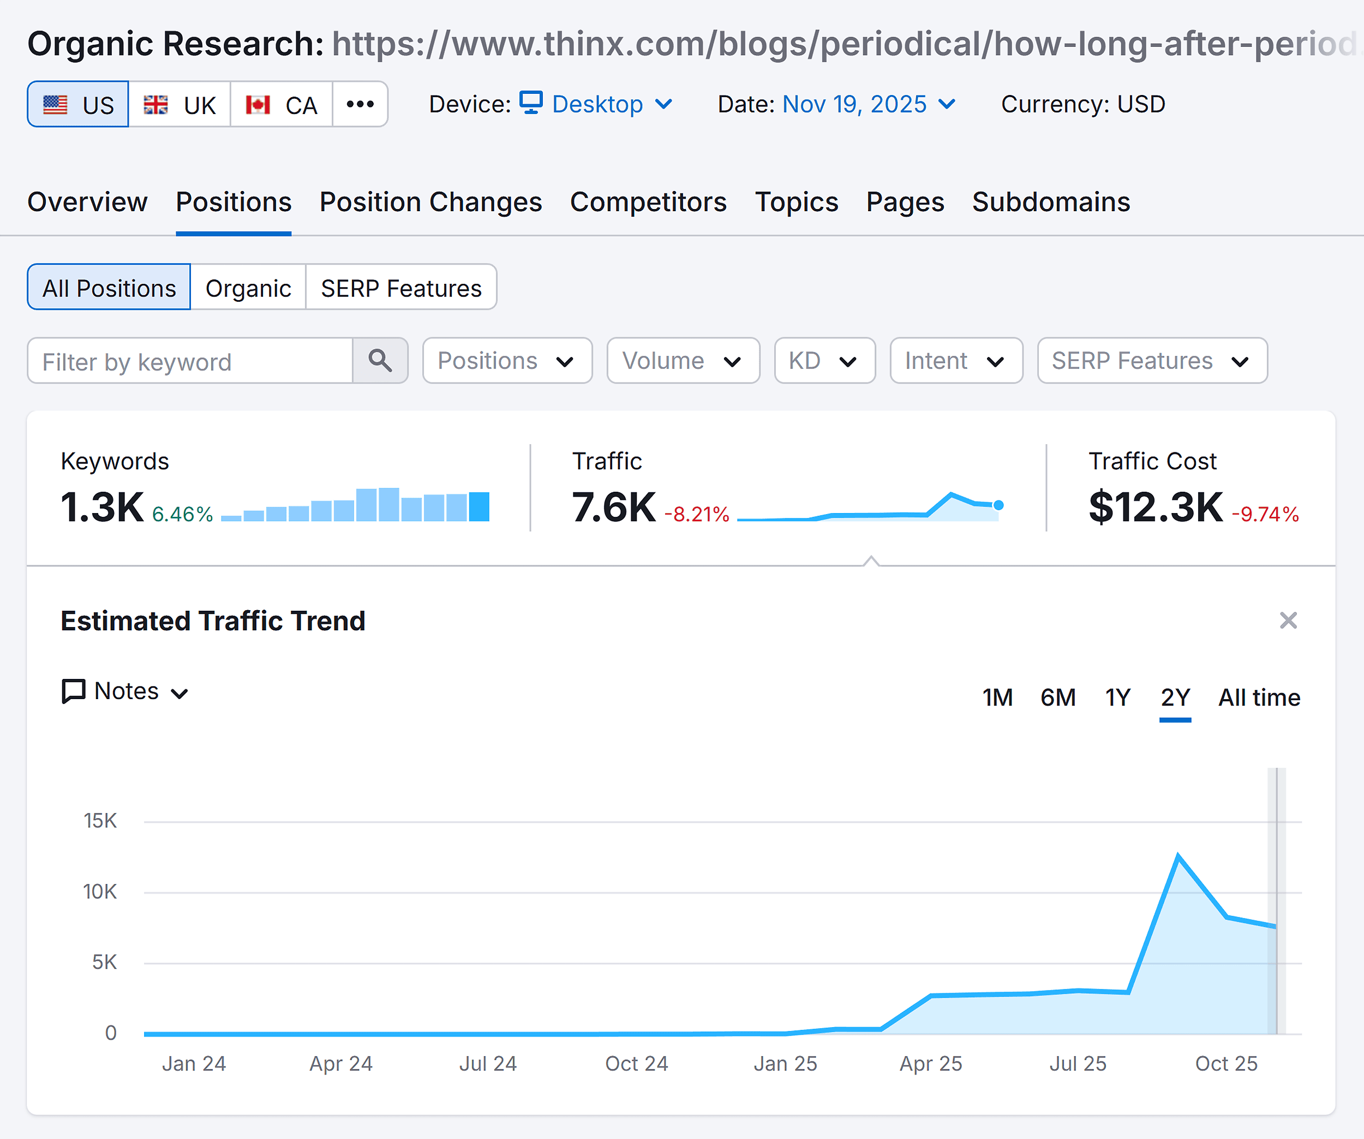The width and height of the screenshot is (1364, 1139).
Task: Switch database using the UK flag icon
Action: coord(157,104)
